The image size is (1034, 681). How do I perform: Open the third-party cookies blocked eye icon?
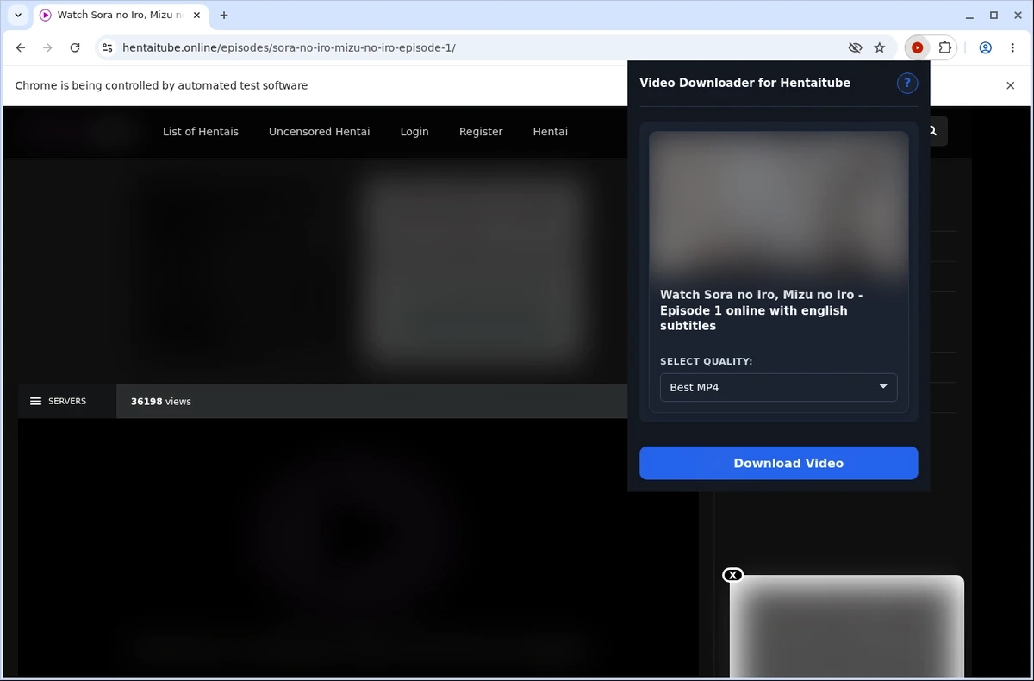coord(855,47)
